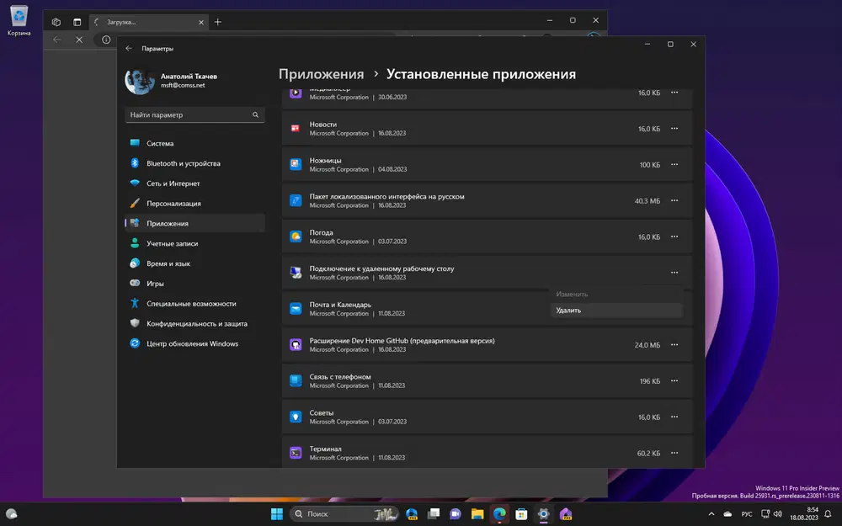The height and width of the screenshot is (526, 842).
Task: Open more options for Советы
Action: pos(674,417)
